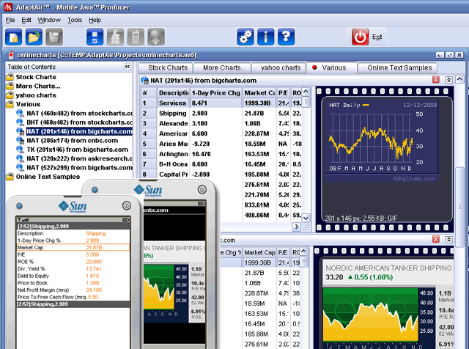Select DHT (460x482) from stockcharts tree item

click(75, 122)
